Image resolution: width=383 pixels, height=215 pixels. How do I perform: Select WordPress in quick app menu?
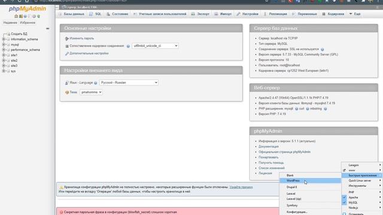coord(310,180)
